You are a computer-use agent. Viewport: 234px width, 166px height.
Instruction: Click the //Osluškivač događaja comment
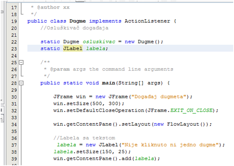(75, 28)
